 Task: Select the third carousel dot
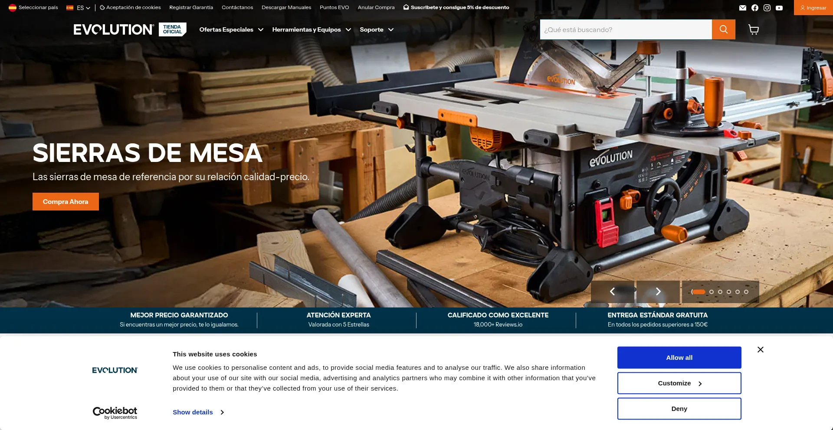tap(720, 292)
